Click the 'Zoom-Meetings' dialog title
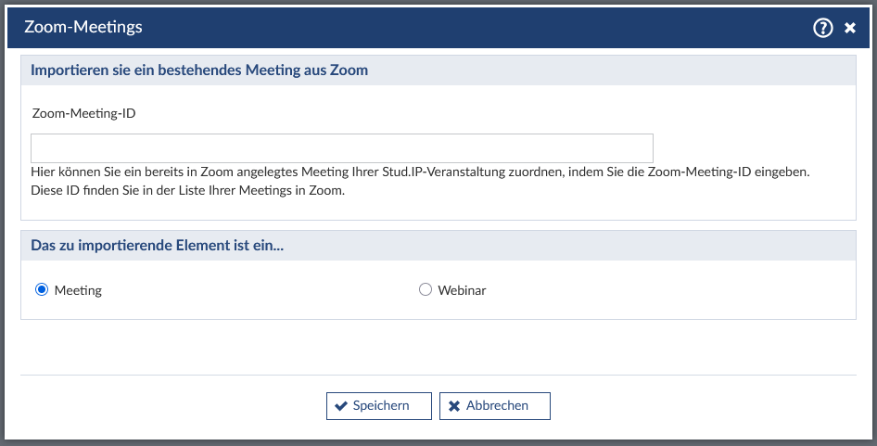 pos(83,27)
